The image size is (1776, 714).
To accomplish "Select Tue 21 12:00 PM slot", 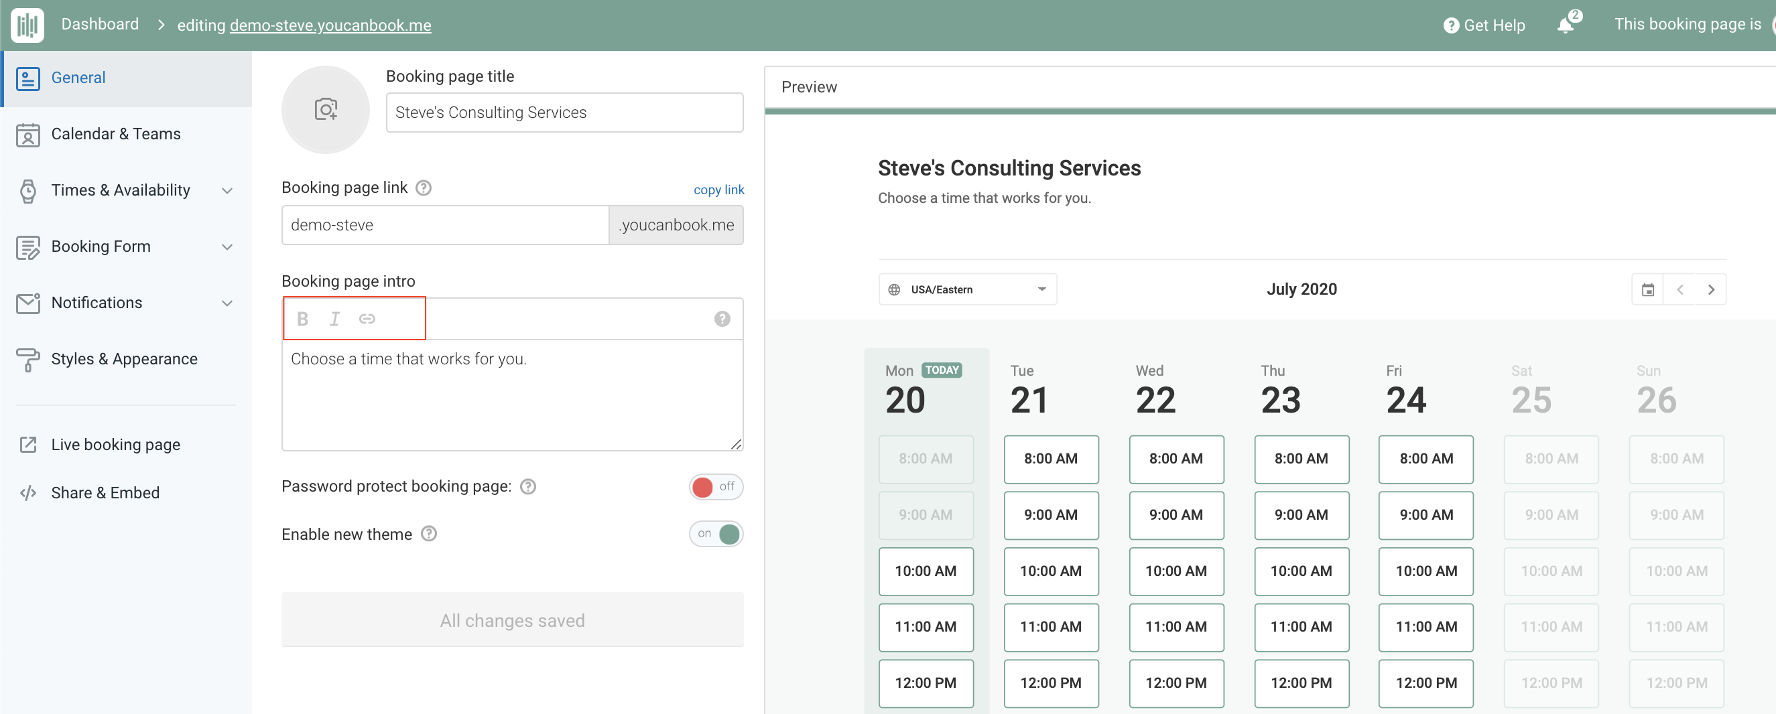I will (1051, 684).
